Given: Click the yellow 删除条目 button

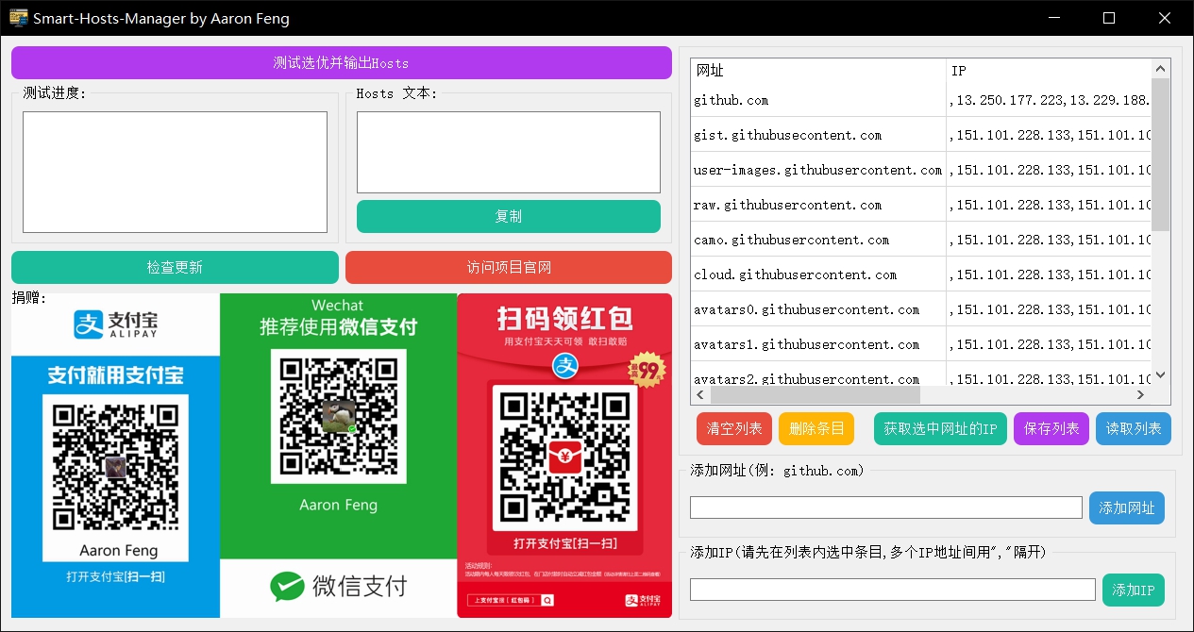Looking at the screenshot, I should 816,428.
